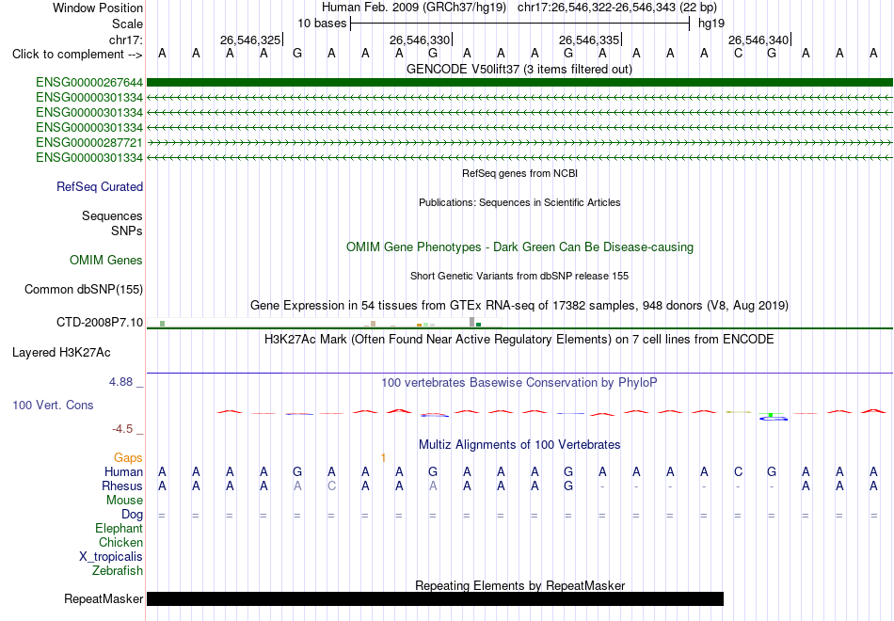The image size is (894, 621).
Task: Click the C base in the sequence ruler
Action: pos(738,54)
